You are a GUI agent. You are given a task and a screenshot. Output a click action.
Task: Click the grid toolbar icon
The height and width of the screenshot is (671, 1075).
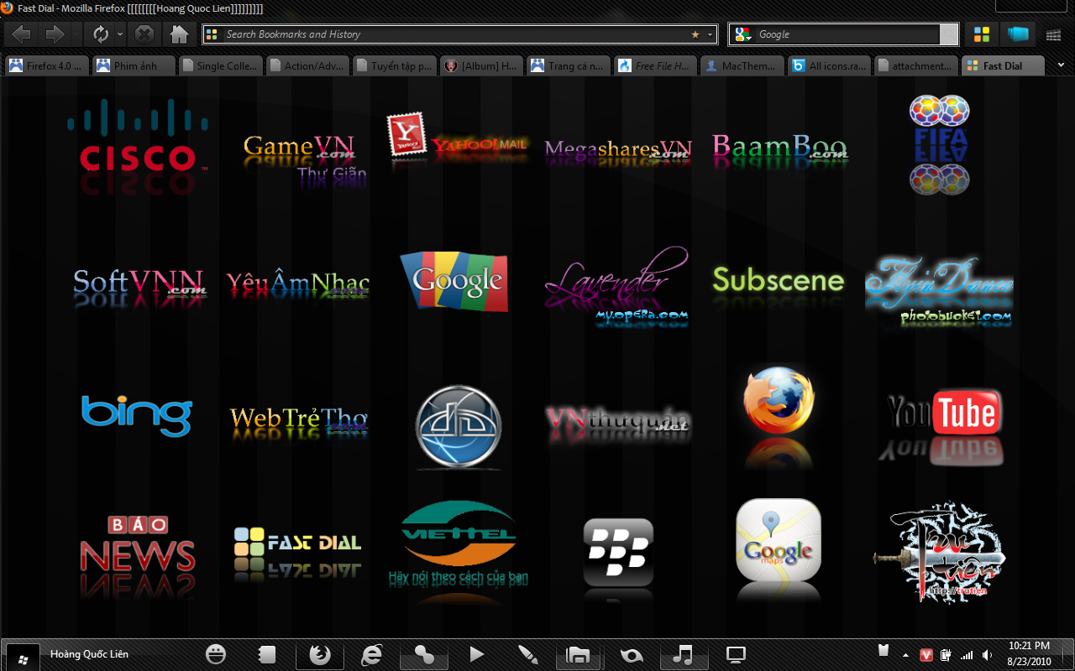pos(1053,35)
